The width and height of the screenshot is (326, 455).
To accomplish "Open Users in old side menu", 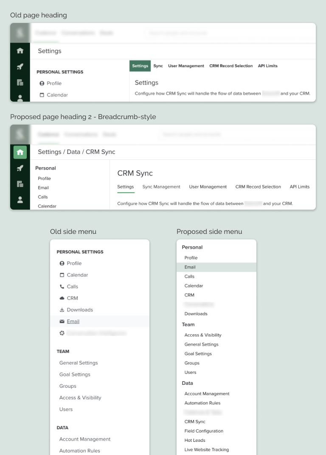I will (66, 409).
